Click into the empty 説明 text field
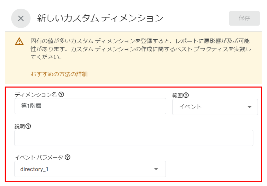This screenshot has height=186, width=267. [x=134, y=138]
